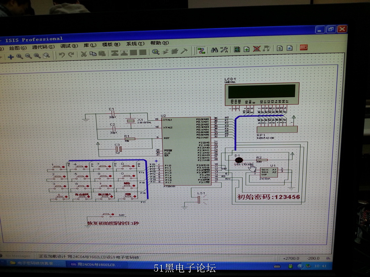The width and height of the screenshot is (370, 277).
Task: Click the taskbar clock showing 10:41
Action: (x=321, y=266)
